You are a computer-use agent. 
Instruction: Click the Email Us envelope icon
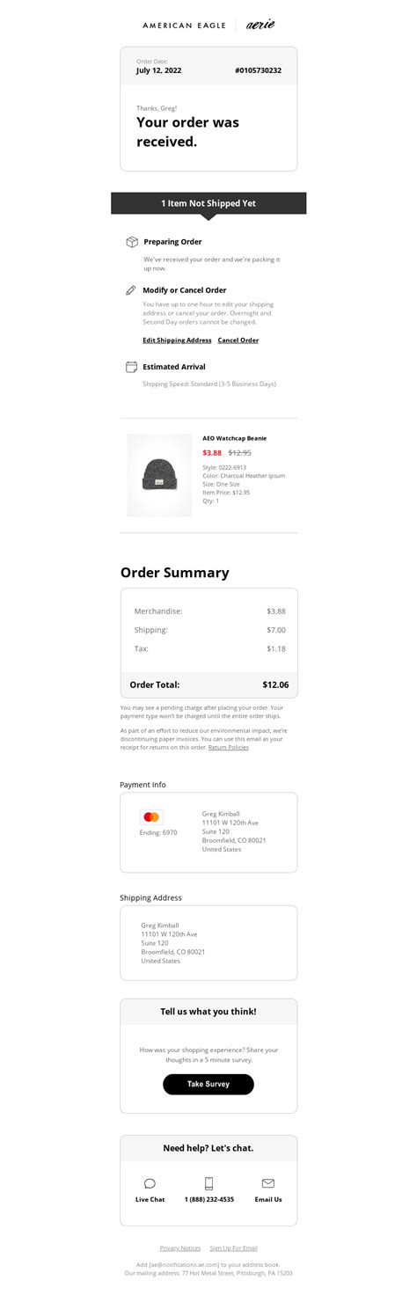click(268, 1183)
